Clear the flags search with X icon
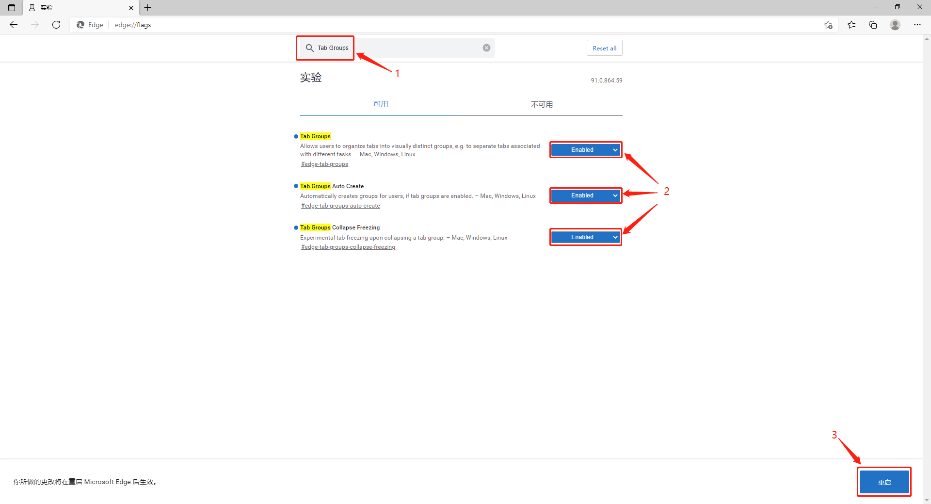The width and height of the screenshot is (931, 504). click(486, 48)
